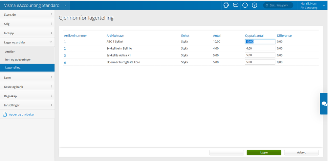The width and height of the screenshot is (328, 161).
Task: Open article number 3 link
Action: 65,55
